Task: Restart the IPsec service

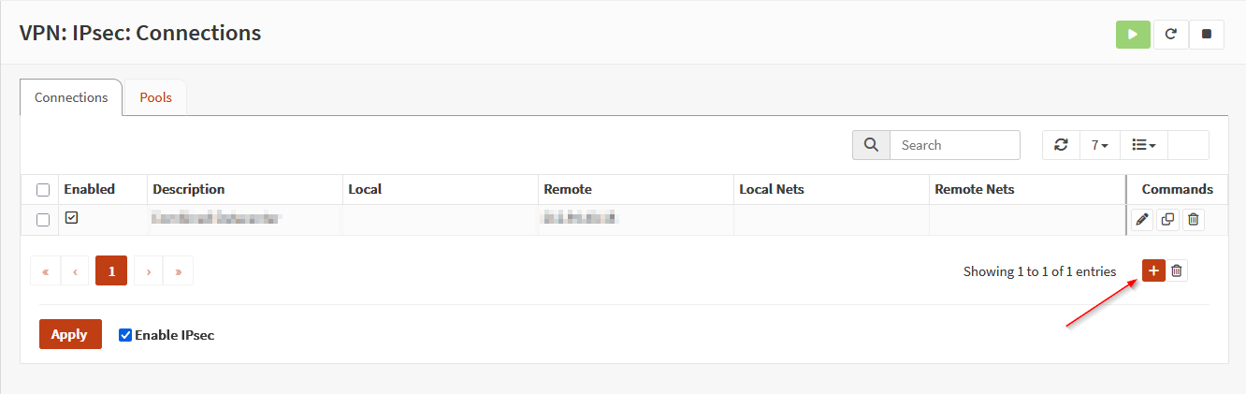Action: pos(1170,34)
